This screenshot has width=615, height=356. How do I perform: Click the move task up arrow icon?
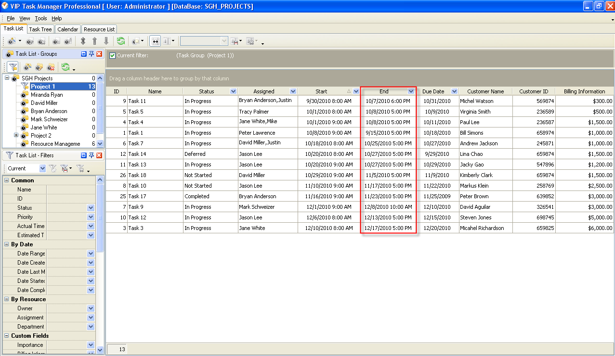[95, 41]
